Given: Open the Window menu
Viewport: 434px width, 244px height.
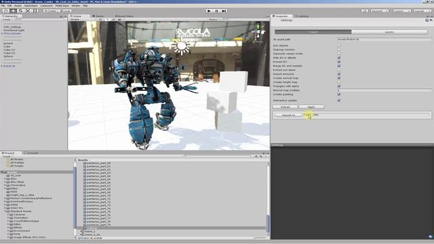Looking at the screenshot, I should click(x=76, y=5).
